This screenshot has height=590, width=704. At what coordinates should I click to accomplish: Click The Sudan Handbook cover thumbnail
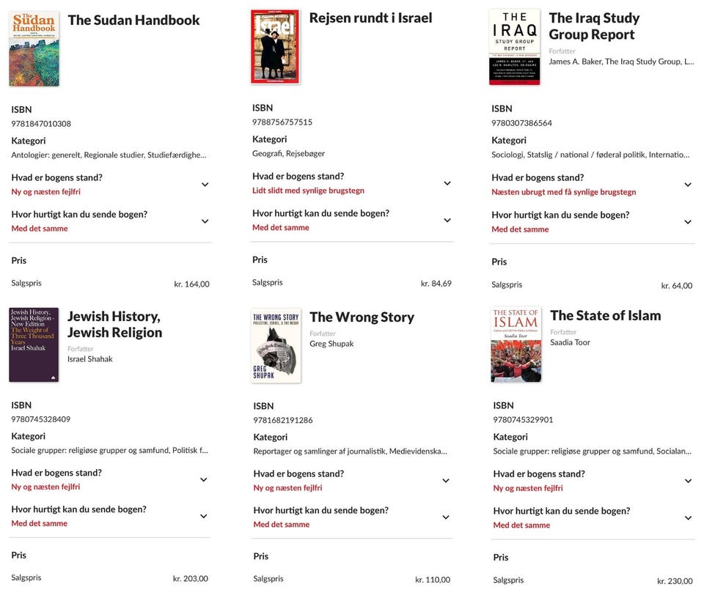(x=34, y=48)
